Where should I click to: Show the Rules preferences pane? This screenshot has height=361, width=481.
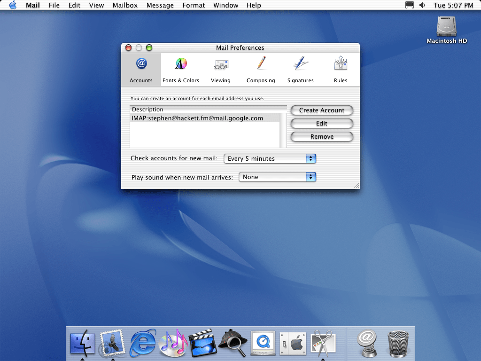point(341,69)
